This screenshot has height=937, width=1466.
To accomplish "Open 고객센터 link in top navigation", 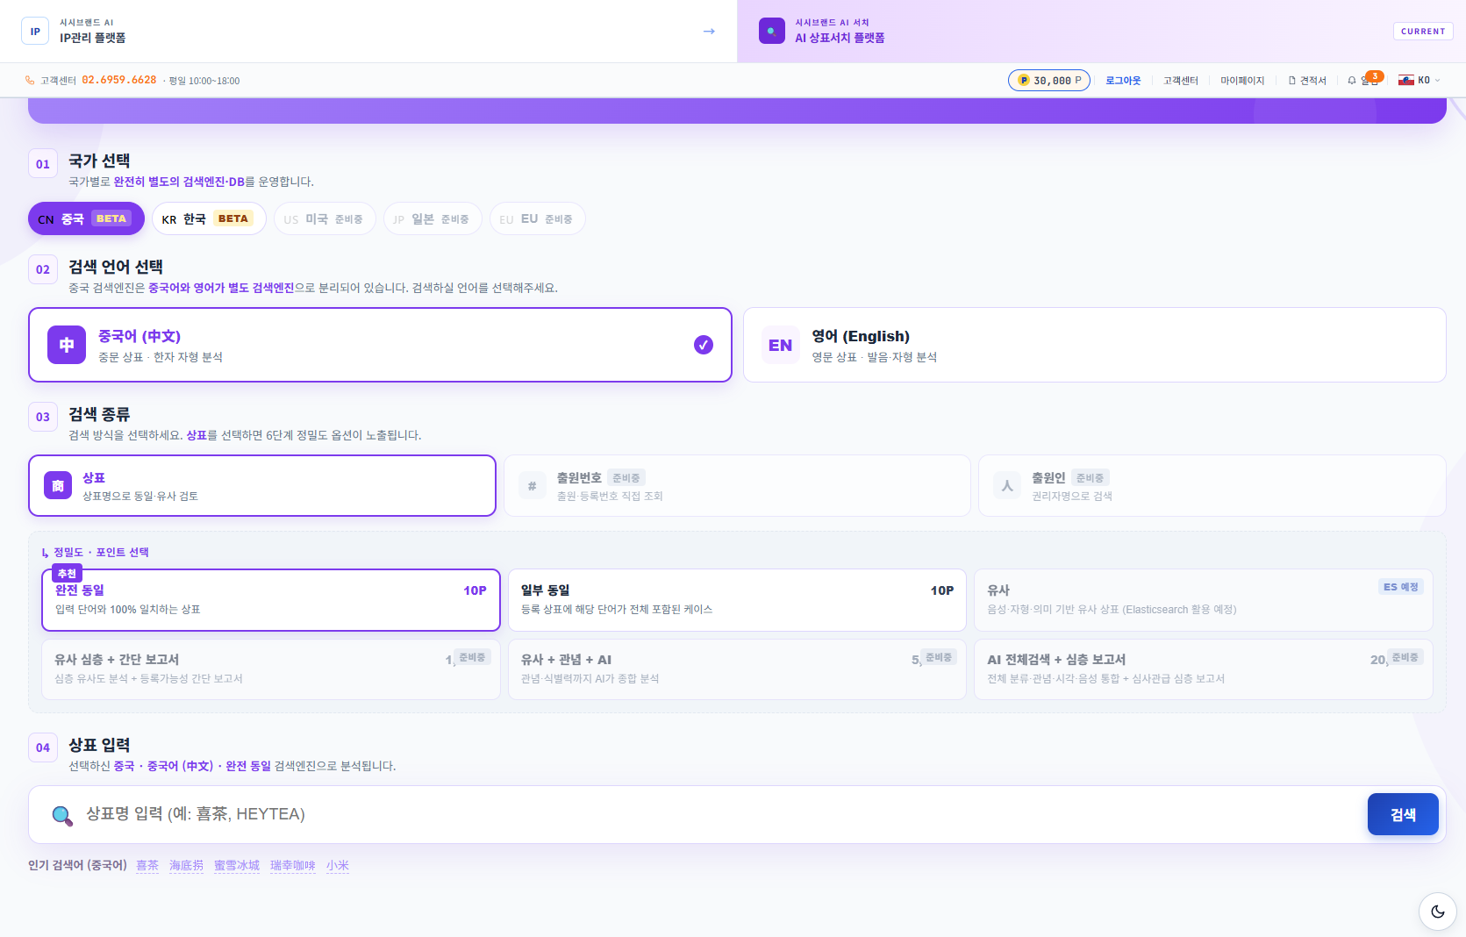I will [x=1181, y=81].
